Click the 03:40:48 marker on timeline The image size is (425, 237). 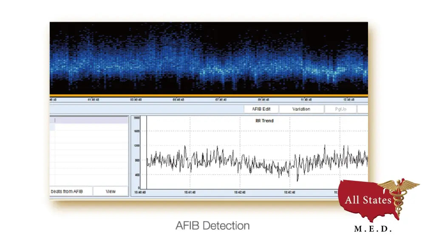coord(136,100)
